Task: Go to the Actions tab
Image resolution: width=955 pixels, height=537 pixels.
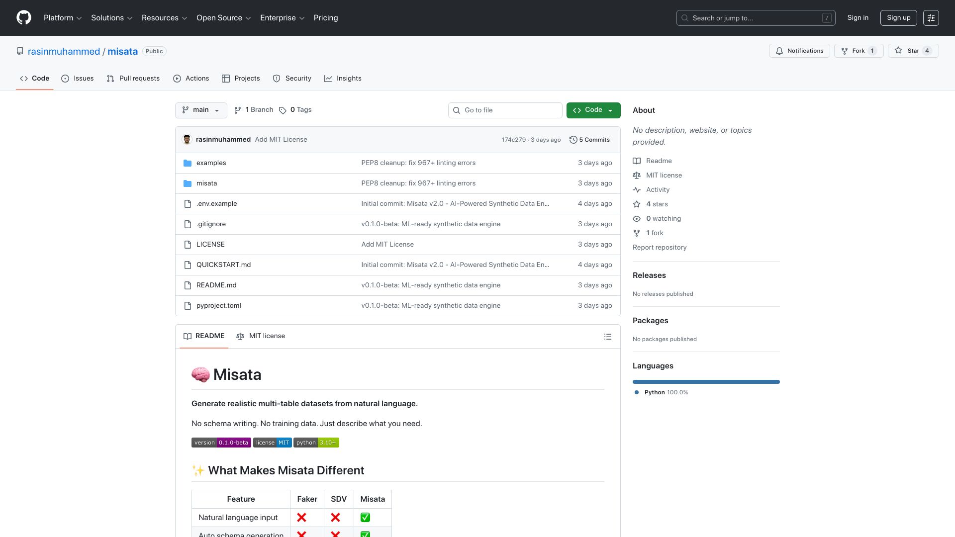Action: pos(191,79)
